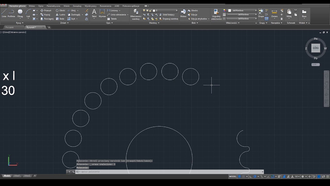Switch to the Parametryczne tab
330x186 pixels.
[x=53, y=6]
